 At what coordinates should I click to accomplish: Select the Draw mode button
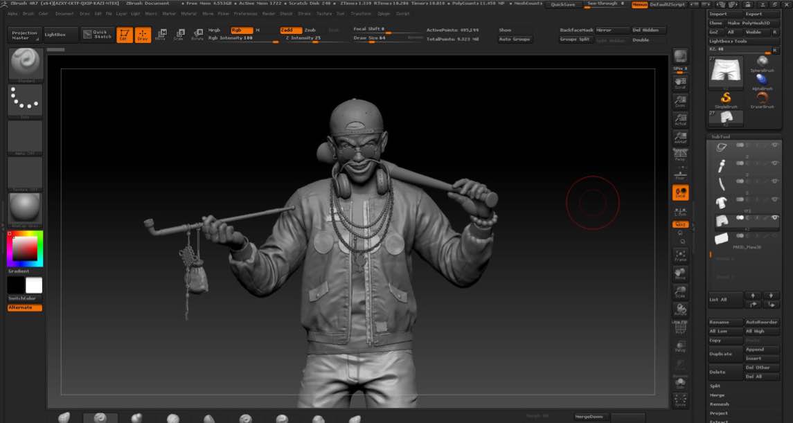[x=143, y=35]
